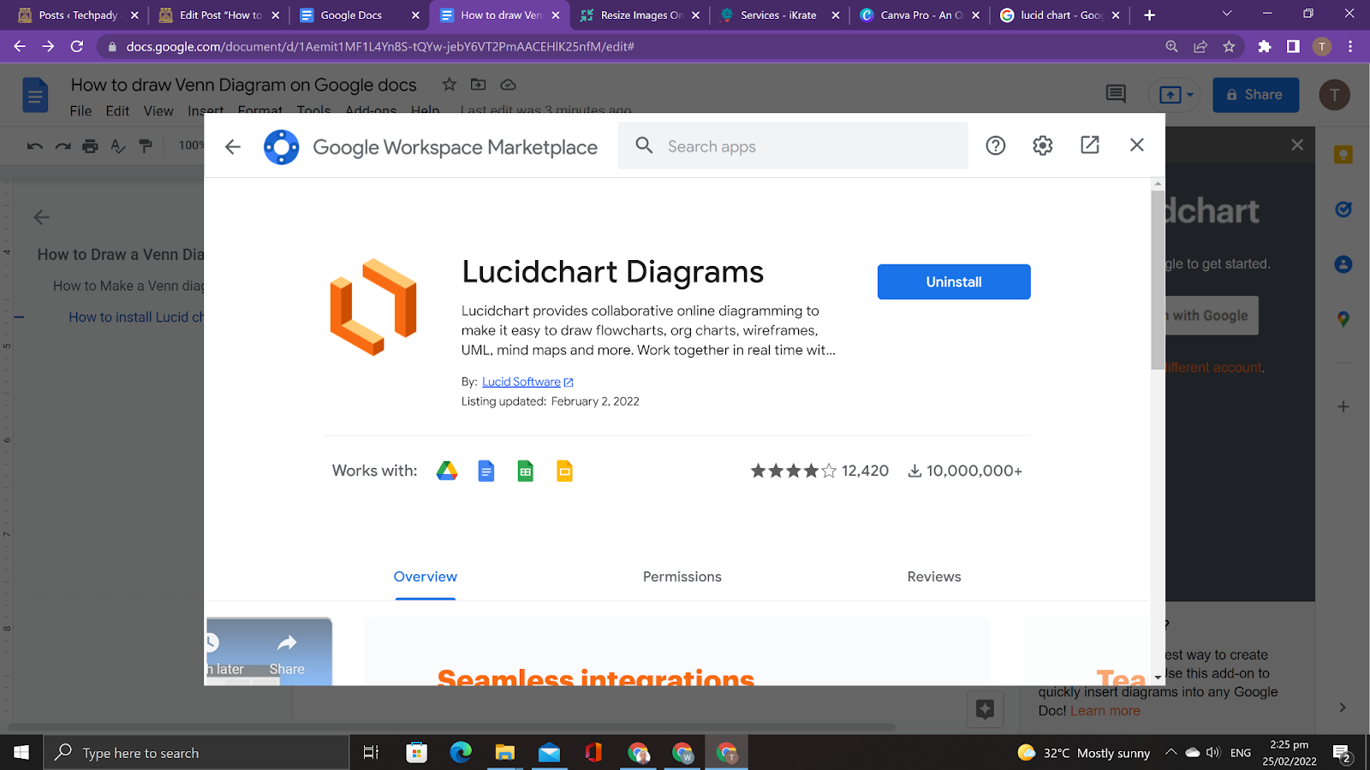Open the Windows notification center

pos(1342,753)
